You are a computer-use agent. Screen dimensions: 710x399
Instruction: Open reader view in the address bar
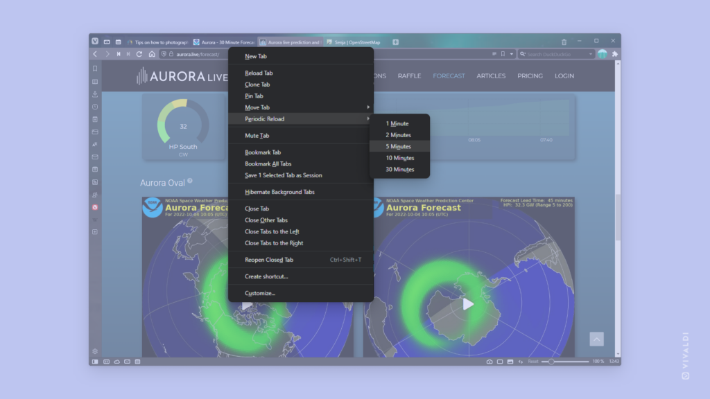(494, 54)
